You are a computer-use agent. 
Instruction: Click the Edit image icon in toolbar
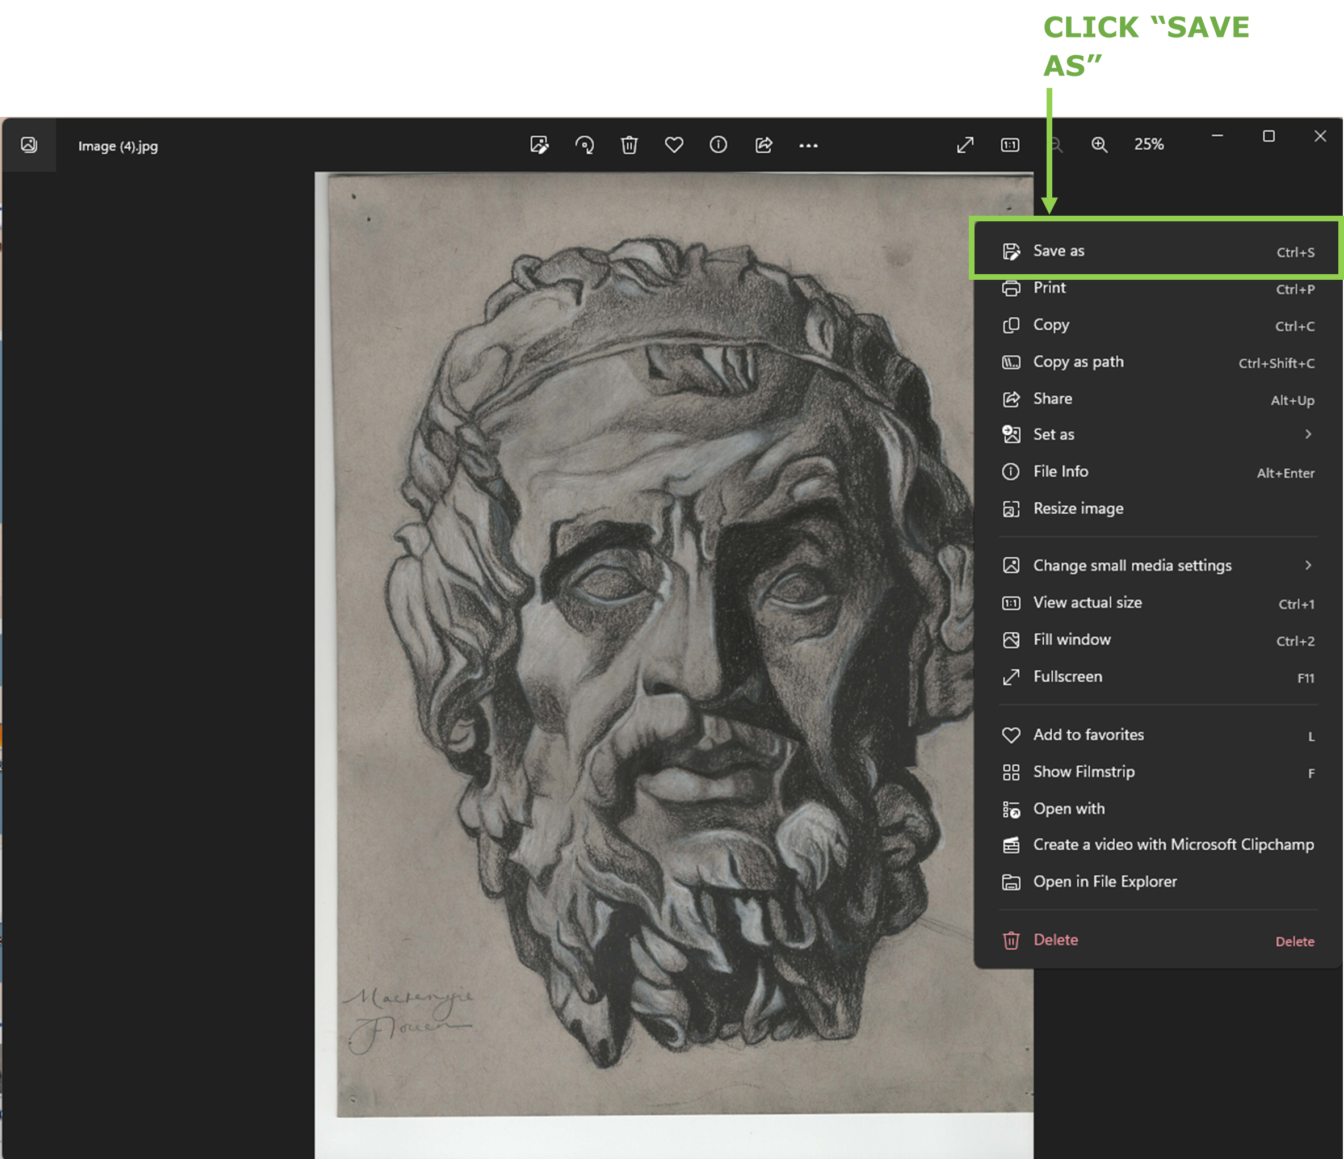[x=539, y=145]
